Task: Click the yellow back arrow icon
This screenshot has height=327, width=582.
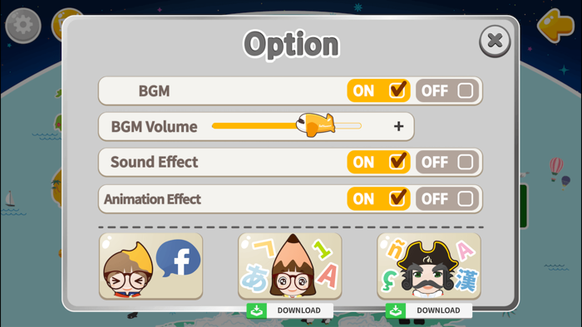Action: point(555,26)
